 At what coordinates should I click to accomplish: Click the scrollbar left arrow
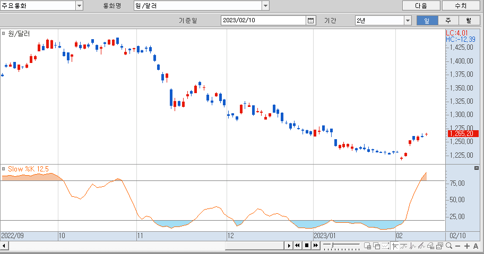click(x=4, y=246)
